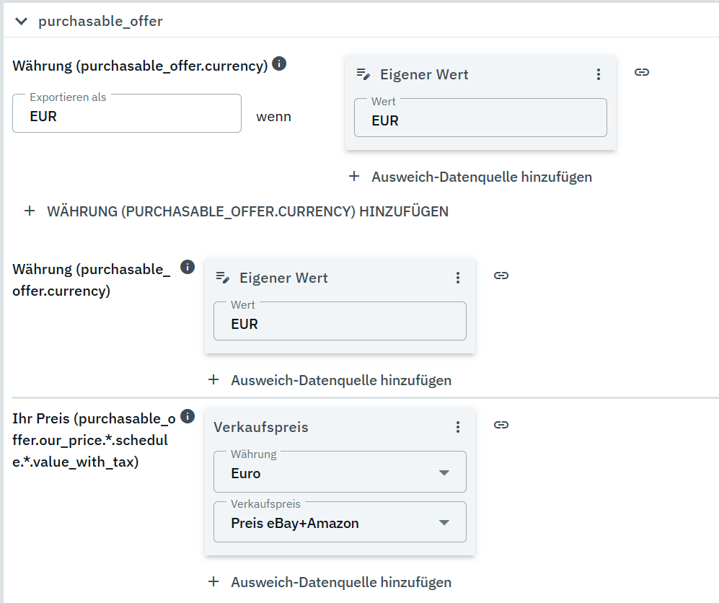Add Ausweich-Datenquelle under the lower Eigener Wert card
This screenshot has height=603, width=719.
tap(330, 380)
